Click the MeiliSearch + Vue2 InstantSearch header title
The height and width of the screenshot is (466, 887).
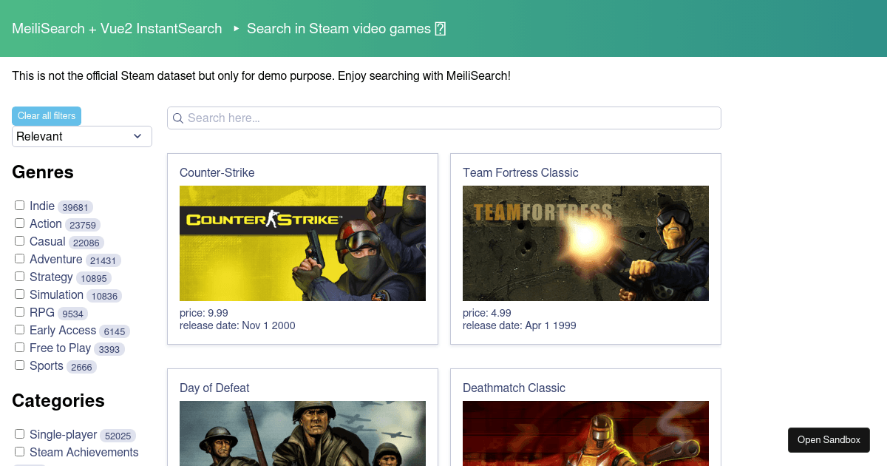117,29
